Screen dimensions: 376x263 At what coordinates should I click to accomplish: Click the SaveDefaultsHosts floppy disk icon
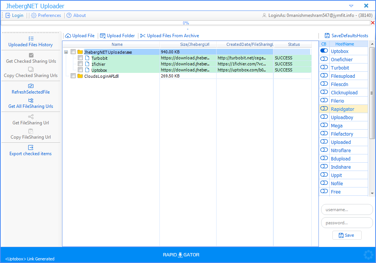(327, 36)
